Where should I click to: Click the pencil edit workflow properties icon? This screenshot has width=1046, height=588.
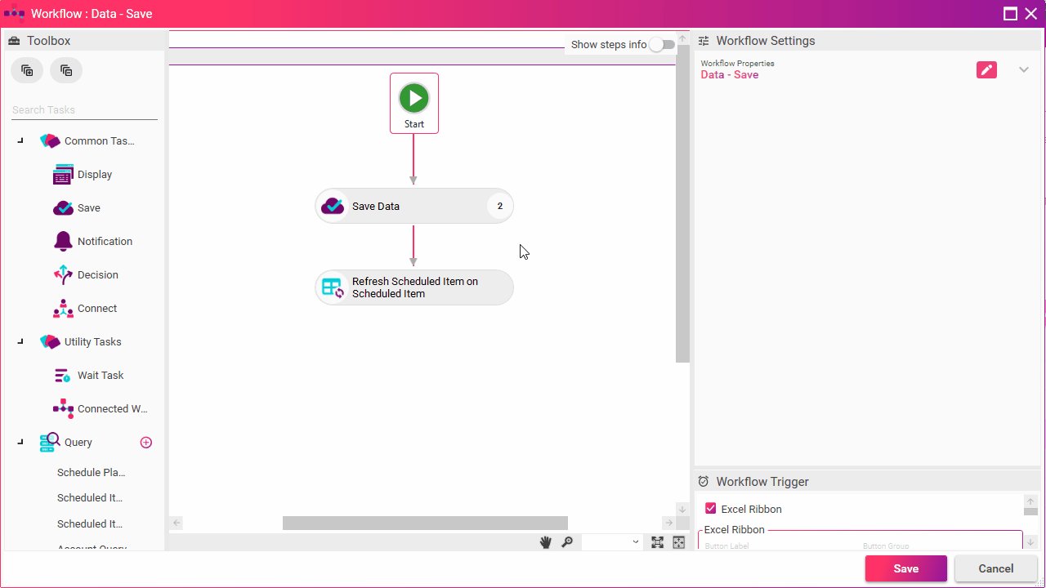pos(986,70)
